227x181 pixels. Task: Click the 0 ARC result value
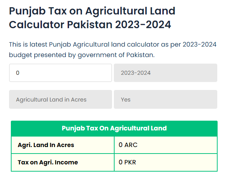point(128,145)
